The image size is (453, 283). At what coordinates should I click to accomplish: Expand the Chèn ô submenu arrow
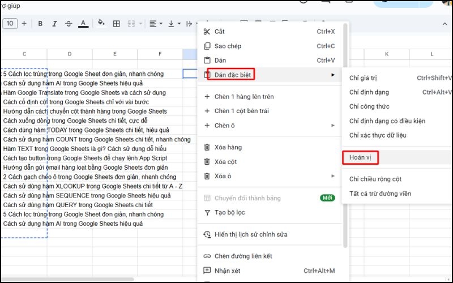333,125
